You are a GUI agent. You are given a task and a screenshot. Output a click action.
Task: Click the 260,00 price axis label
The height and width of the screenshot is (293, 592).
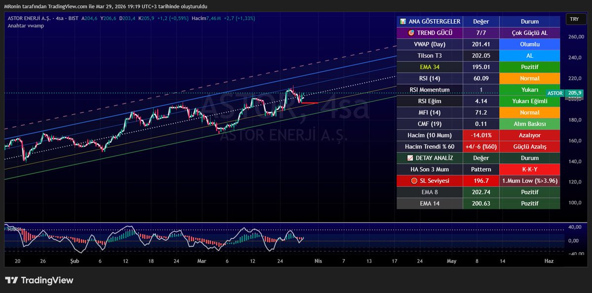coord(575,37)
